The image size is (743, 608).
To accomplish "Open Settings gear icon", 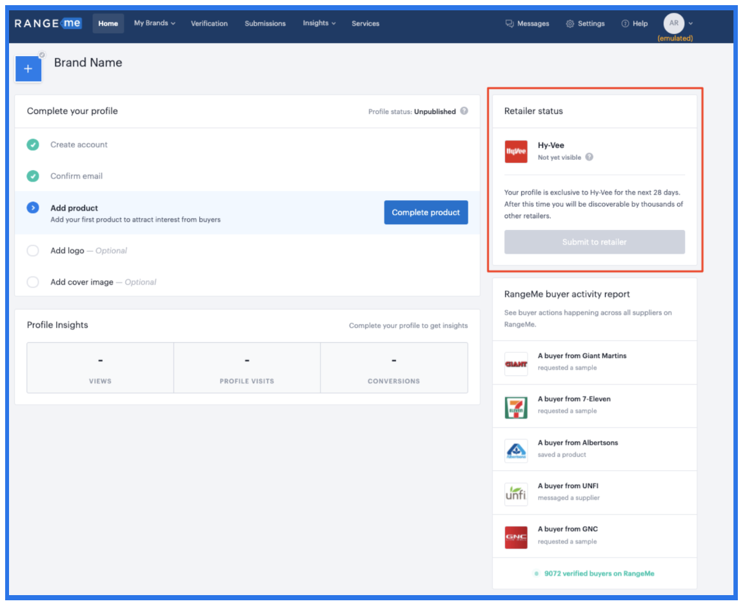I will [x=570, y=24].
